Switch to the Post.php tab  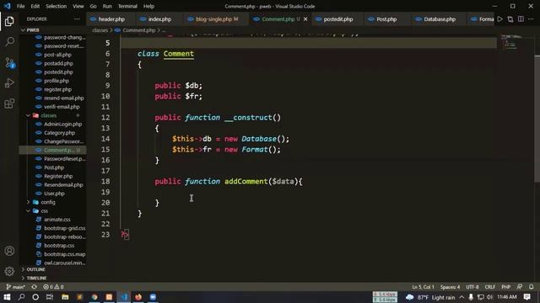point(386,19)
